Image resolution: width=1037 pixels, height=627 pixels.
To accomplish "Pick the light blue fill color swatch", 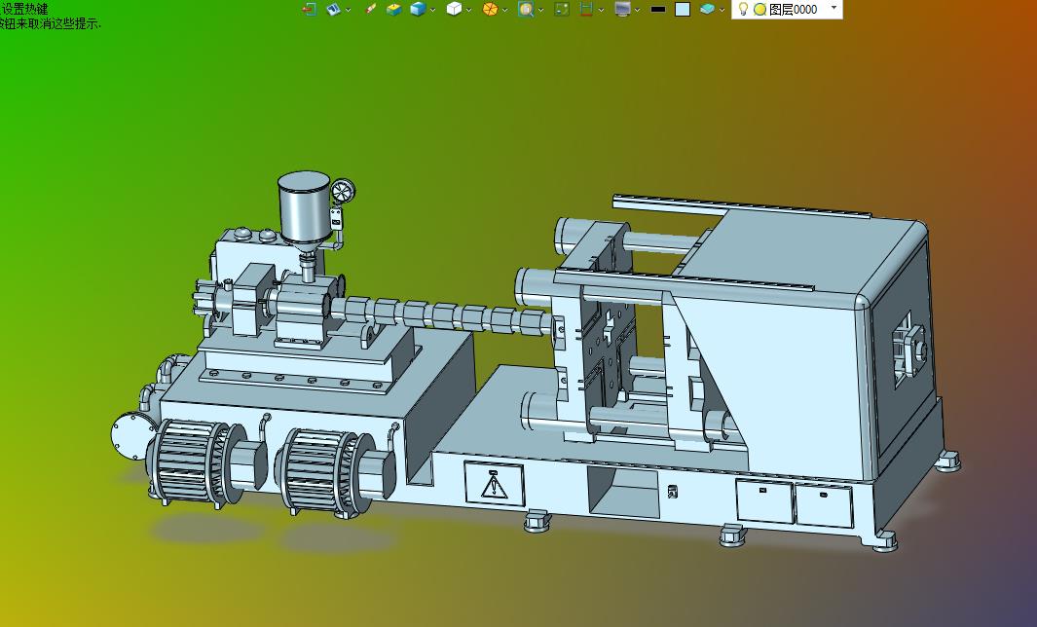I will pos(683,10).
